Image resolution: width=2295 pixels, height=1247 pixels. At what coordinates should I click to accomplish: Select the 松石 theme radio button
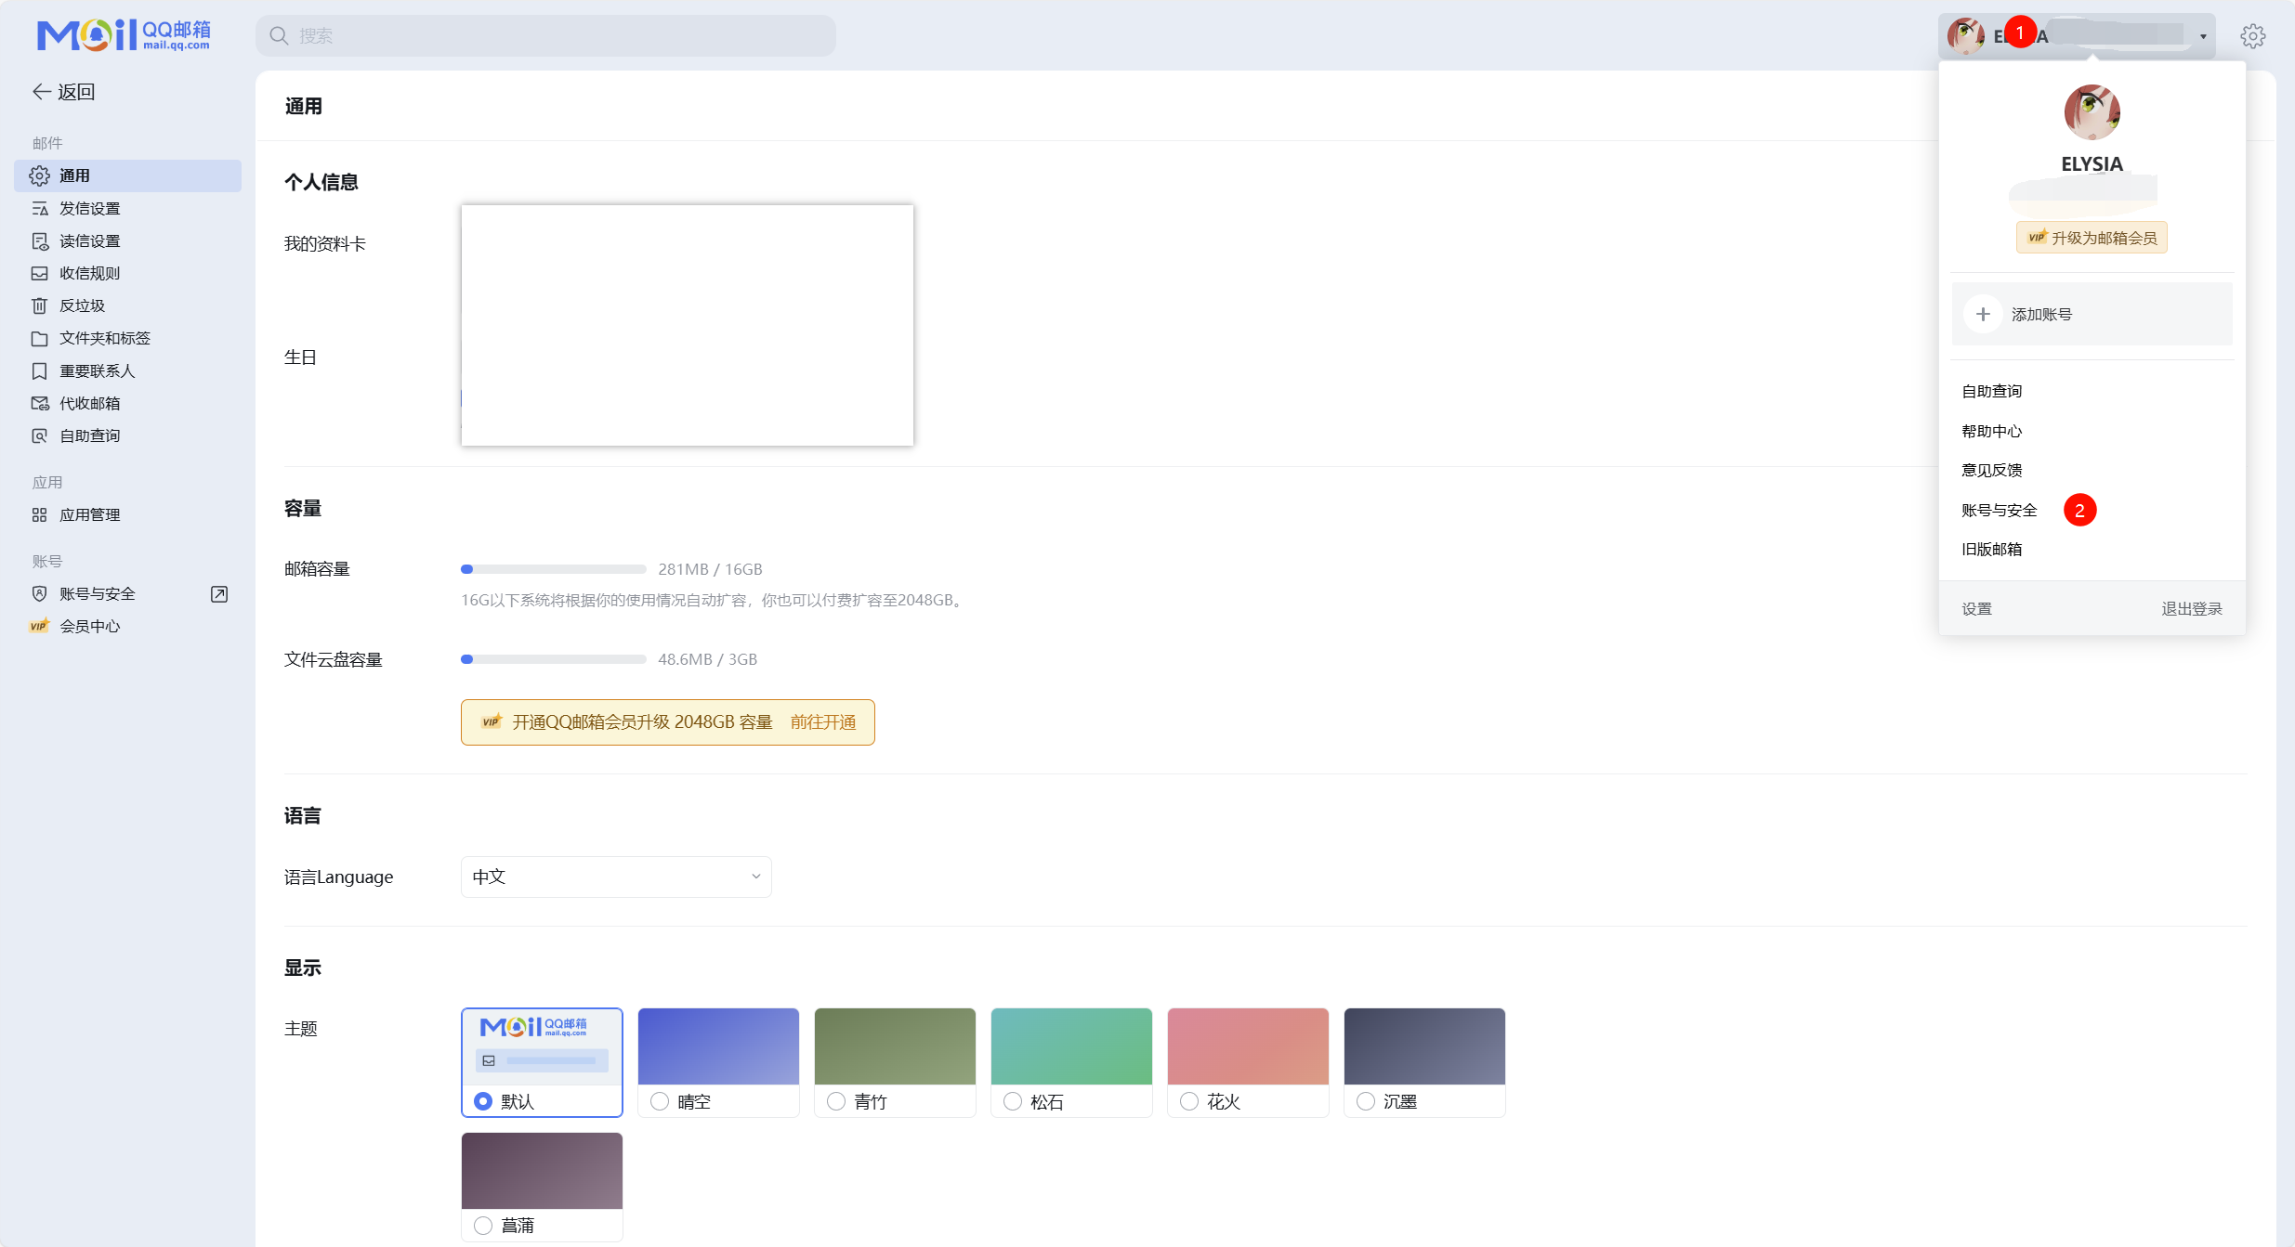coord(1013,1101)
